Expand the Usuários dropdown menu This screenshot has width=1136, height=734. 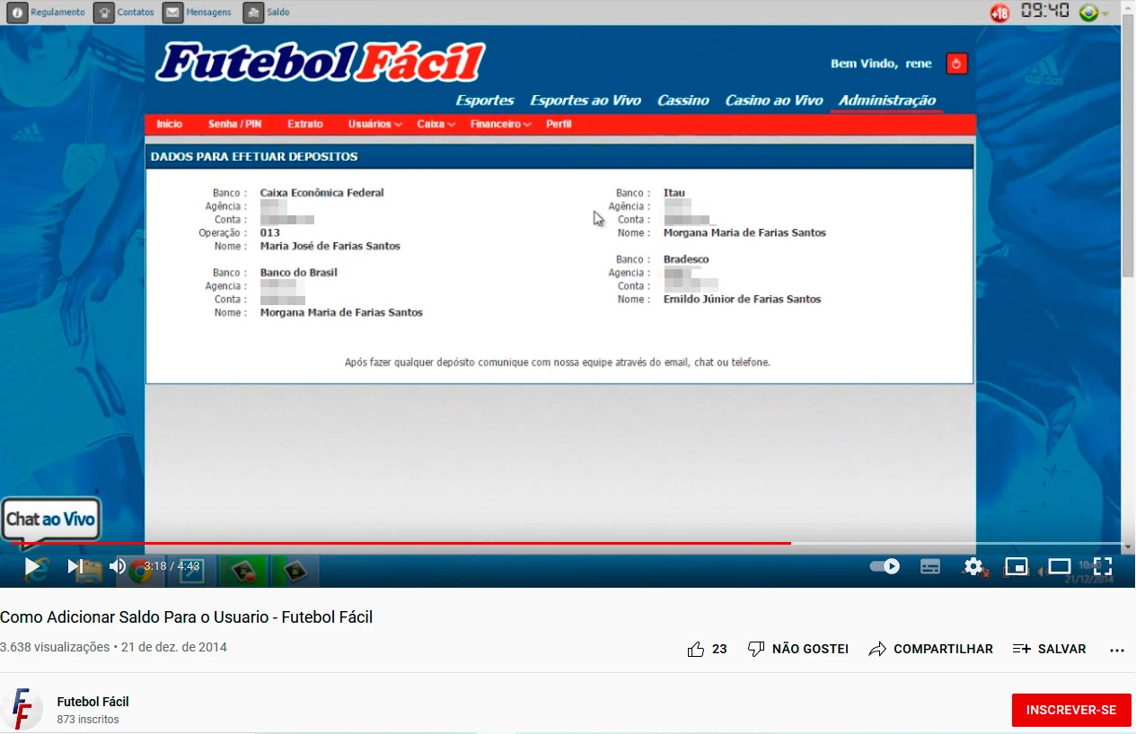pyautogui.click(x=374, y=124)
